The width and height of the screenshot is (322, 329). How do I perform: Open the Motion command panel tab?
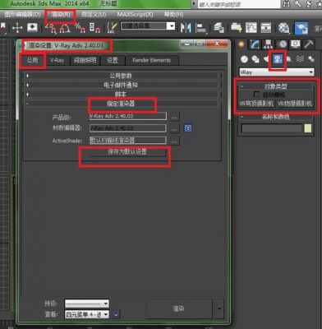point(282,44)
